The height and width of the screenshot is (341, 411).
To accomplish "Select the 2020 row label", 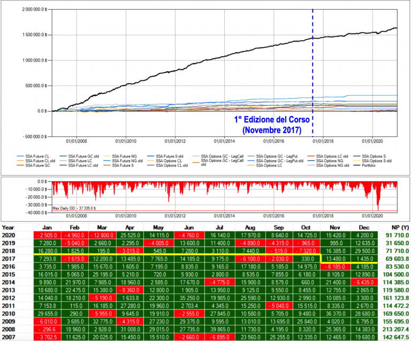I will 10,235.
